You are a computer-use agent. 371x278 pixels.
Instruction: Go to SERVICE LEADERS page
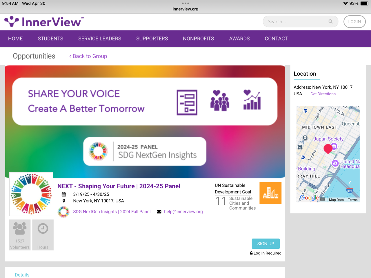[100, 39]
